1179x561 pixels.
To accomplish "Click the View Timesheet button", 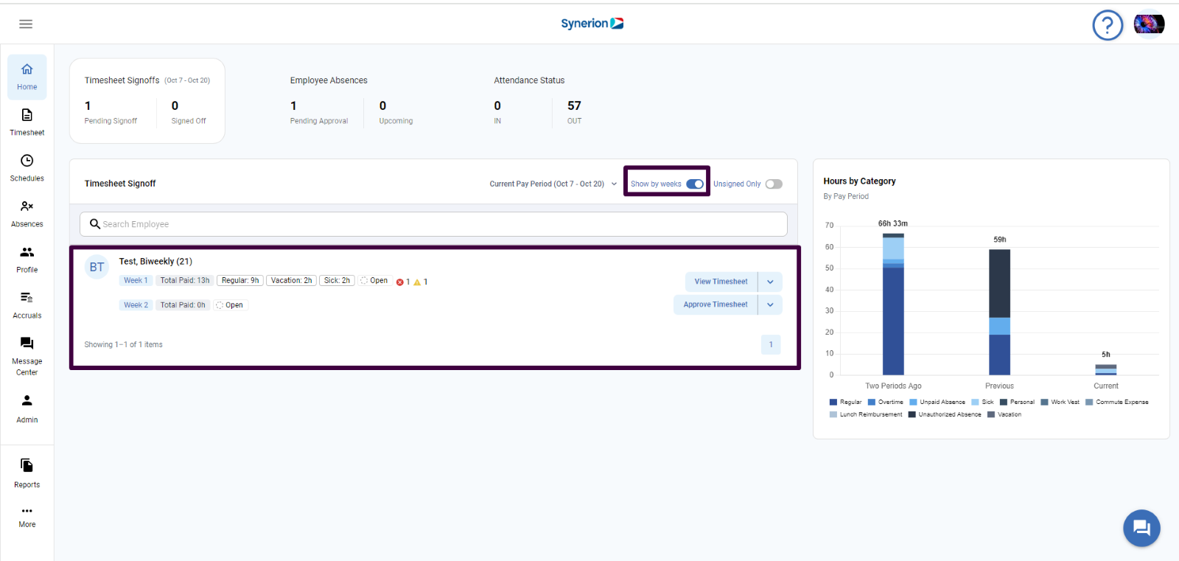I will pos(721,282).
